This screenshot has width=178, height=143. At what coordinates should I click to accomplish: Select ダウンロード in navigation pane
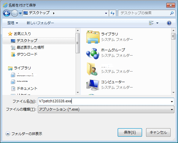tap(27, 54)
